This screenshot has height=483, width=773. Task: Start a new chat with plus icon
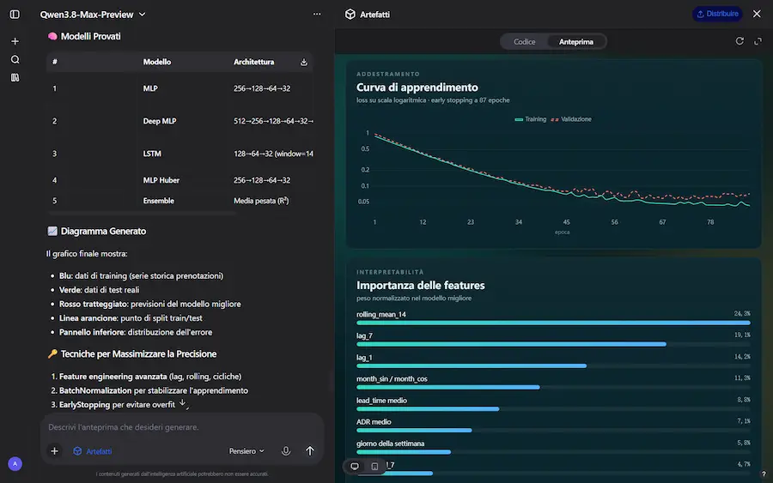15,41
